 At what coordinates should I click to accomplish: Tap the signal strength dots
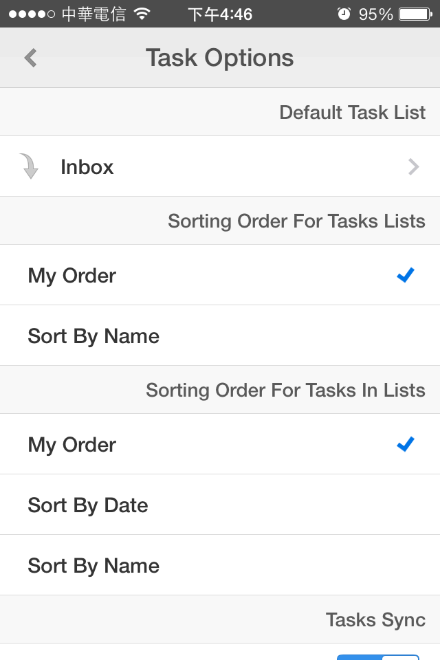[32, 14]
